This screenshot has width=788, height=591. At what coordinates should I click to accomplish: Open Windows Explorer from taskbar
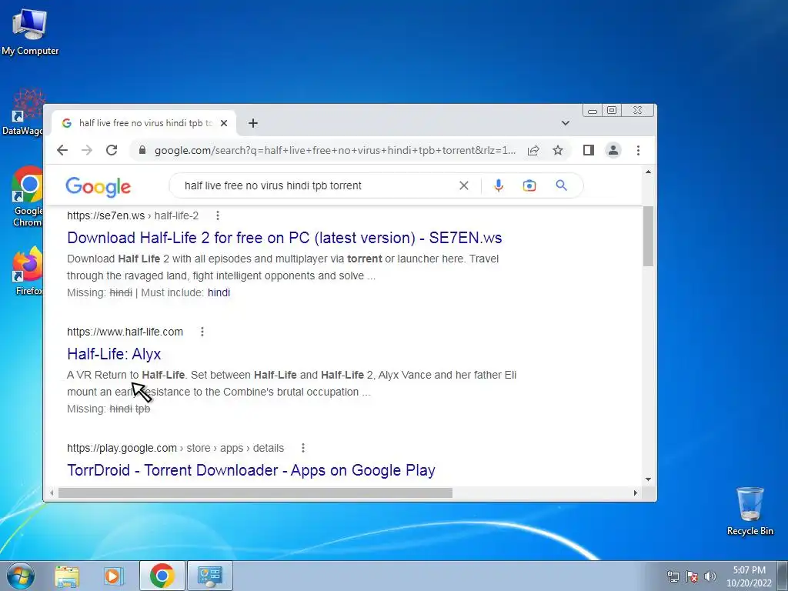coord(67,576)
